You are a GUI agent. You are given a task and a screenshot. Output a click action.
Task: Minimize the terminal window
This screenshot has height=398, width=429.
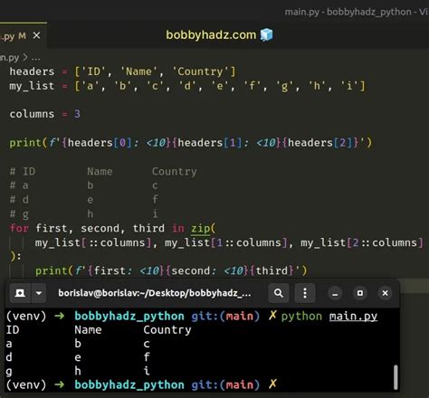pos(335,293)
